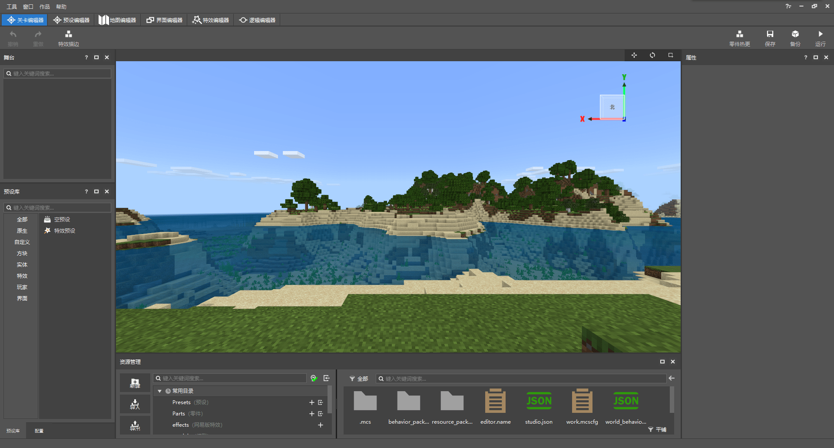Open the 界面编辑器 (UI editor) tab
834x448 pixels.
[x=164, y=20]
